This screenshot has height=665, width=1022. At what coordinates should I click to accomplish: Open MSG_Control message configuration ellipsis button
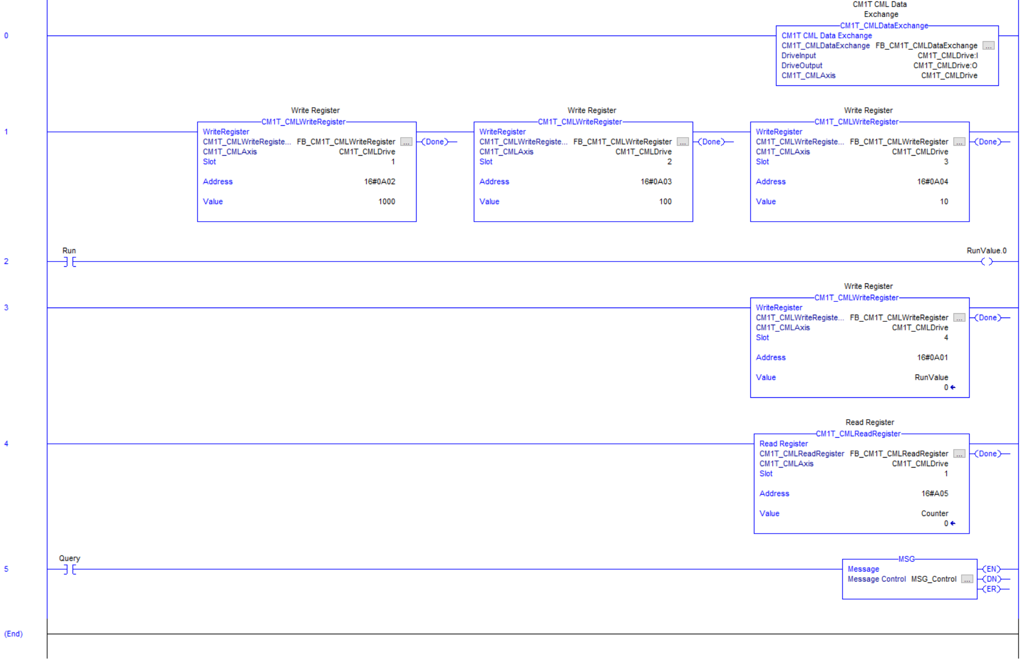(967, 579)
